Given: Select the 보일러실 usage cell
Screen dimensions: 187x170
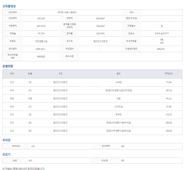Looking at the screenshot, I should 118,107.
